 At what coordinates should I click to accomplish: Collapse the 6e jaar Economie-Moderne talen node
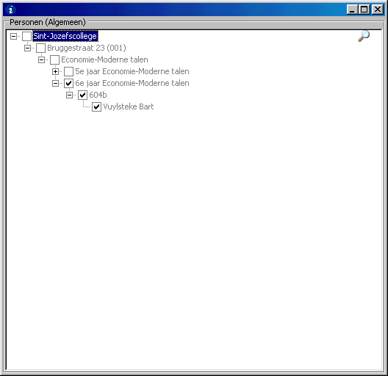tap(55, 84)
